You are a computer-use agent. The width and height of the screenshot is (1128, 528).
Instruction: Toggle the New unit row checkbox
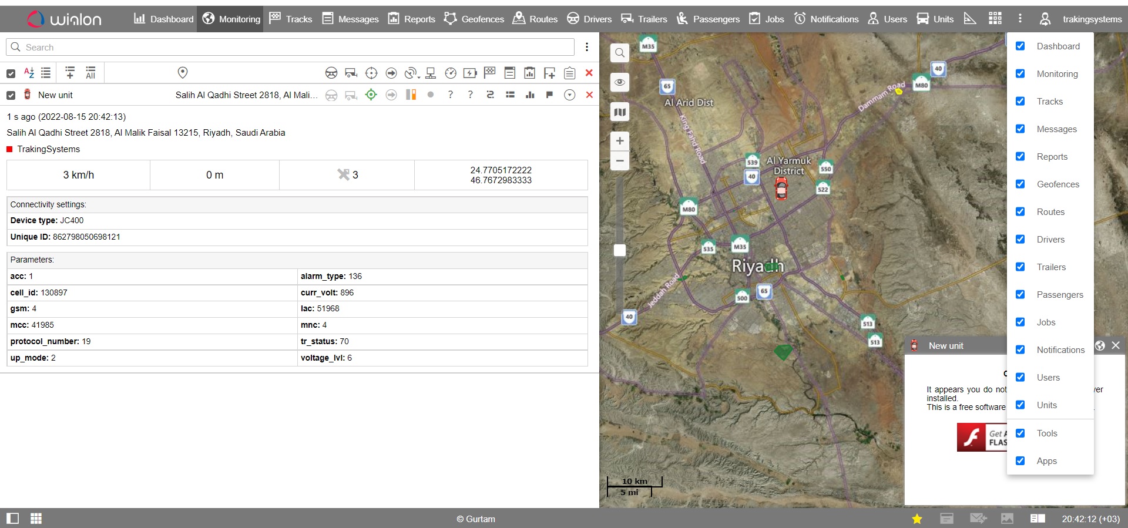coord(11,95)
